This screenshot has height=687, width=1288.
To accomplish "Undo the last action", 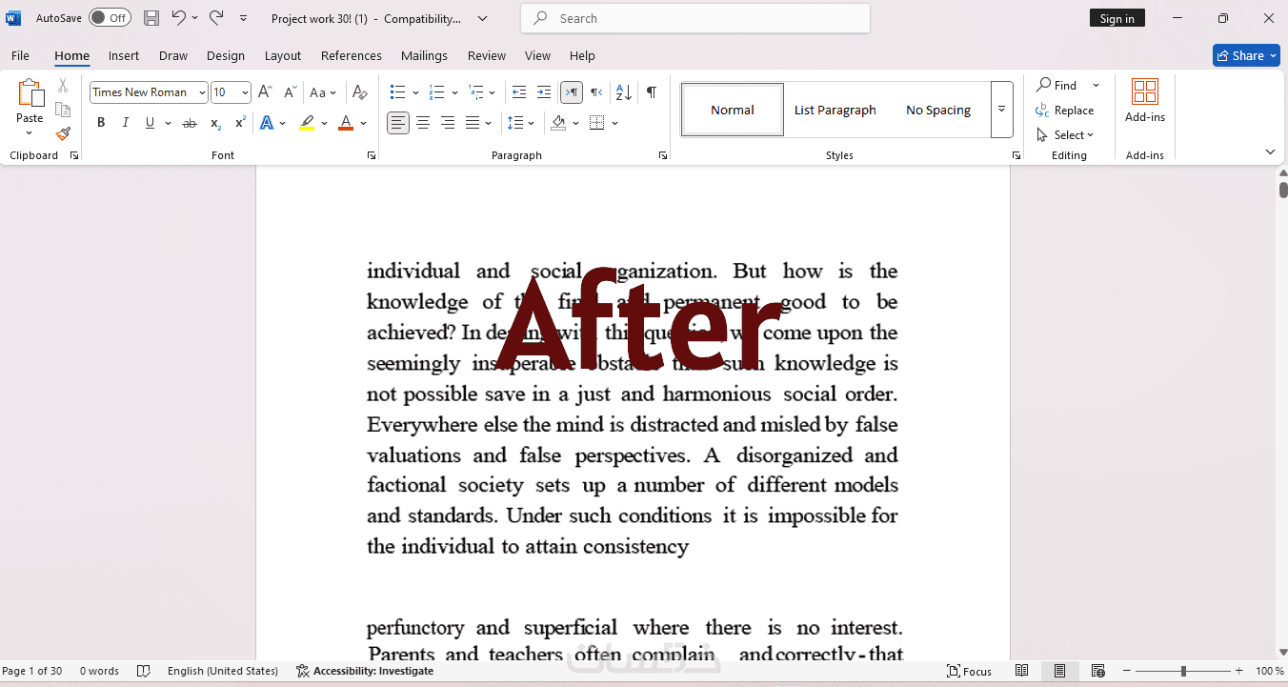I will pyautogui.click(x=178, y=18).
